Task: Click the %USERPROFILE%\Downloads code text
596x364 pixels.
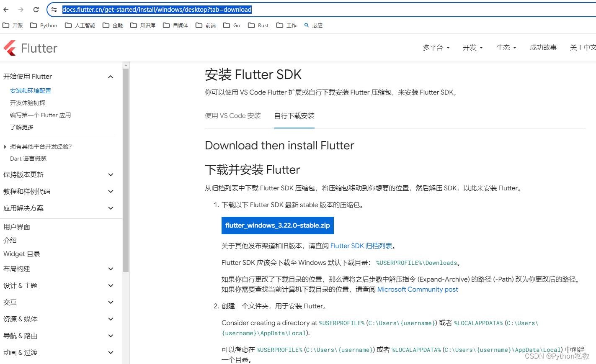Action: 416,263
